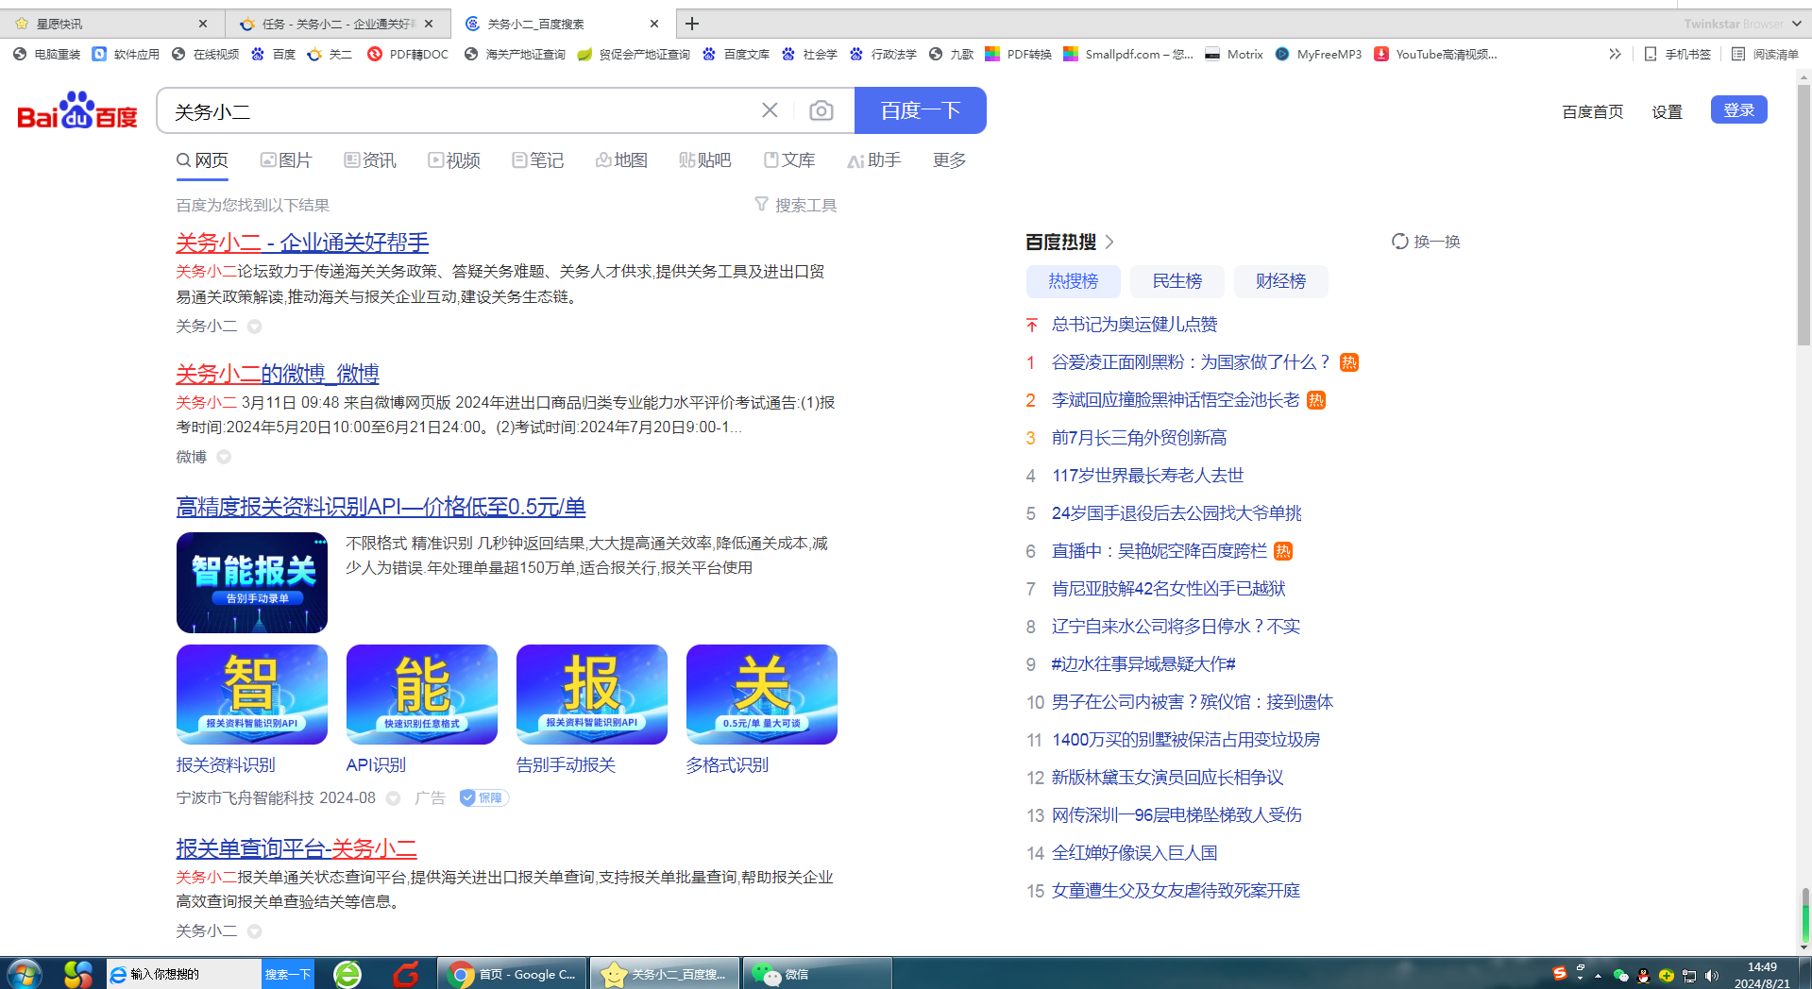The width and height of the screenshot is (1812, 989).
Task: Open PDF转DOC bookmark
Action: 408,54
